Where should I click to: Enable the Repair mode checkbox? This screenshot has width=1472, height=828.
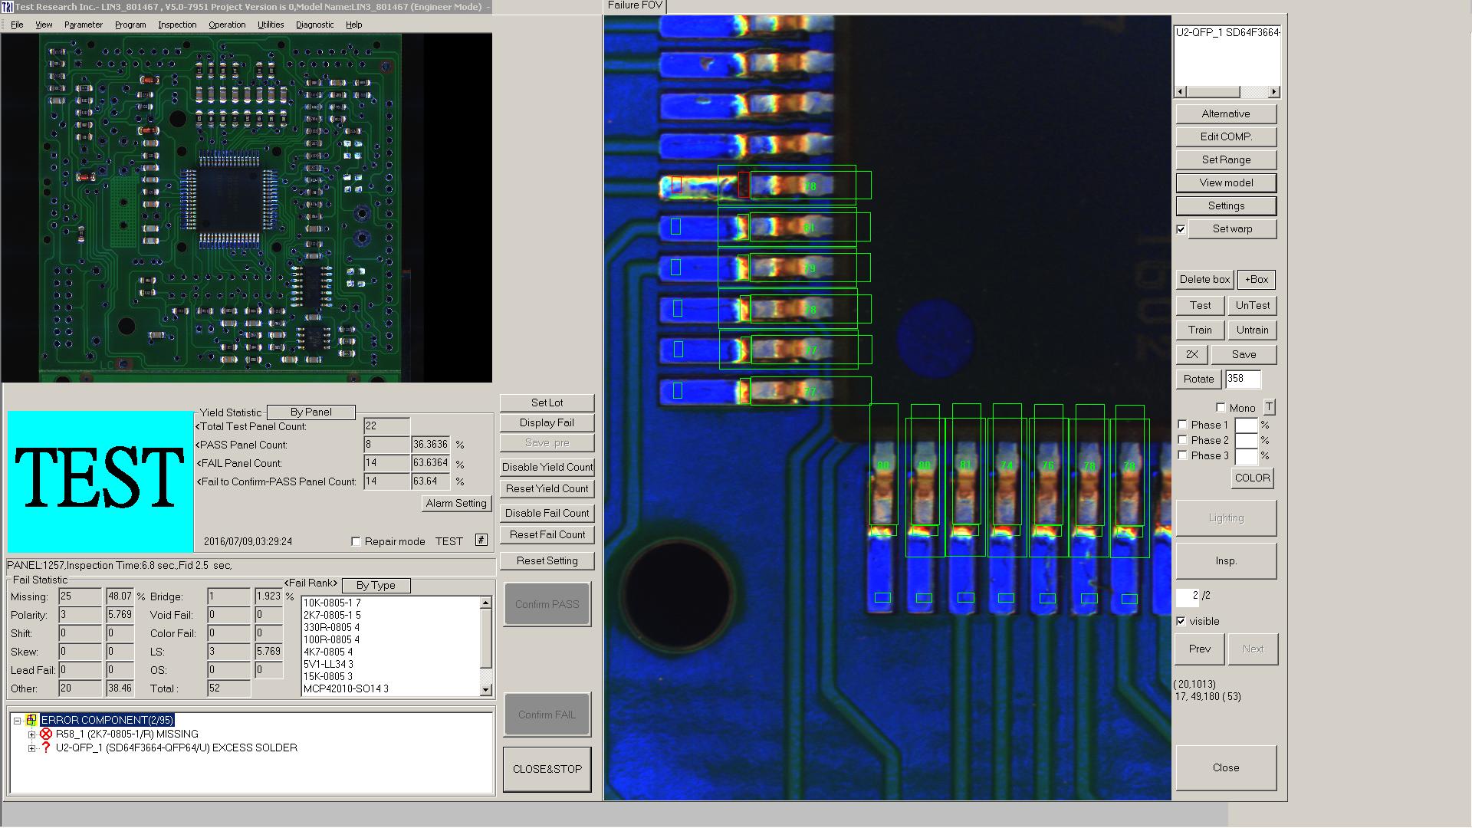click(356, 541)
